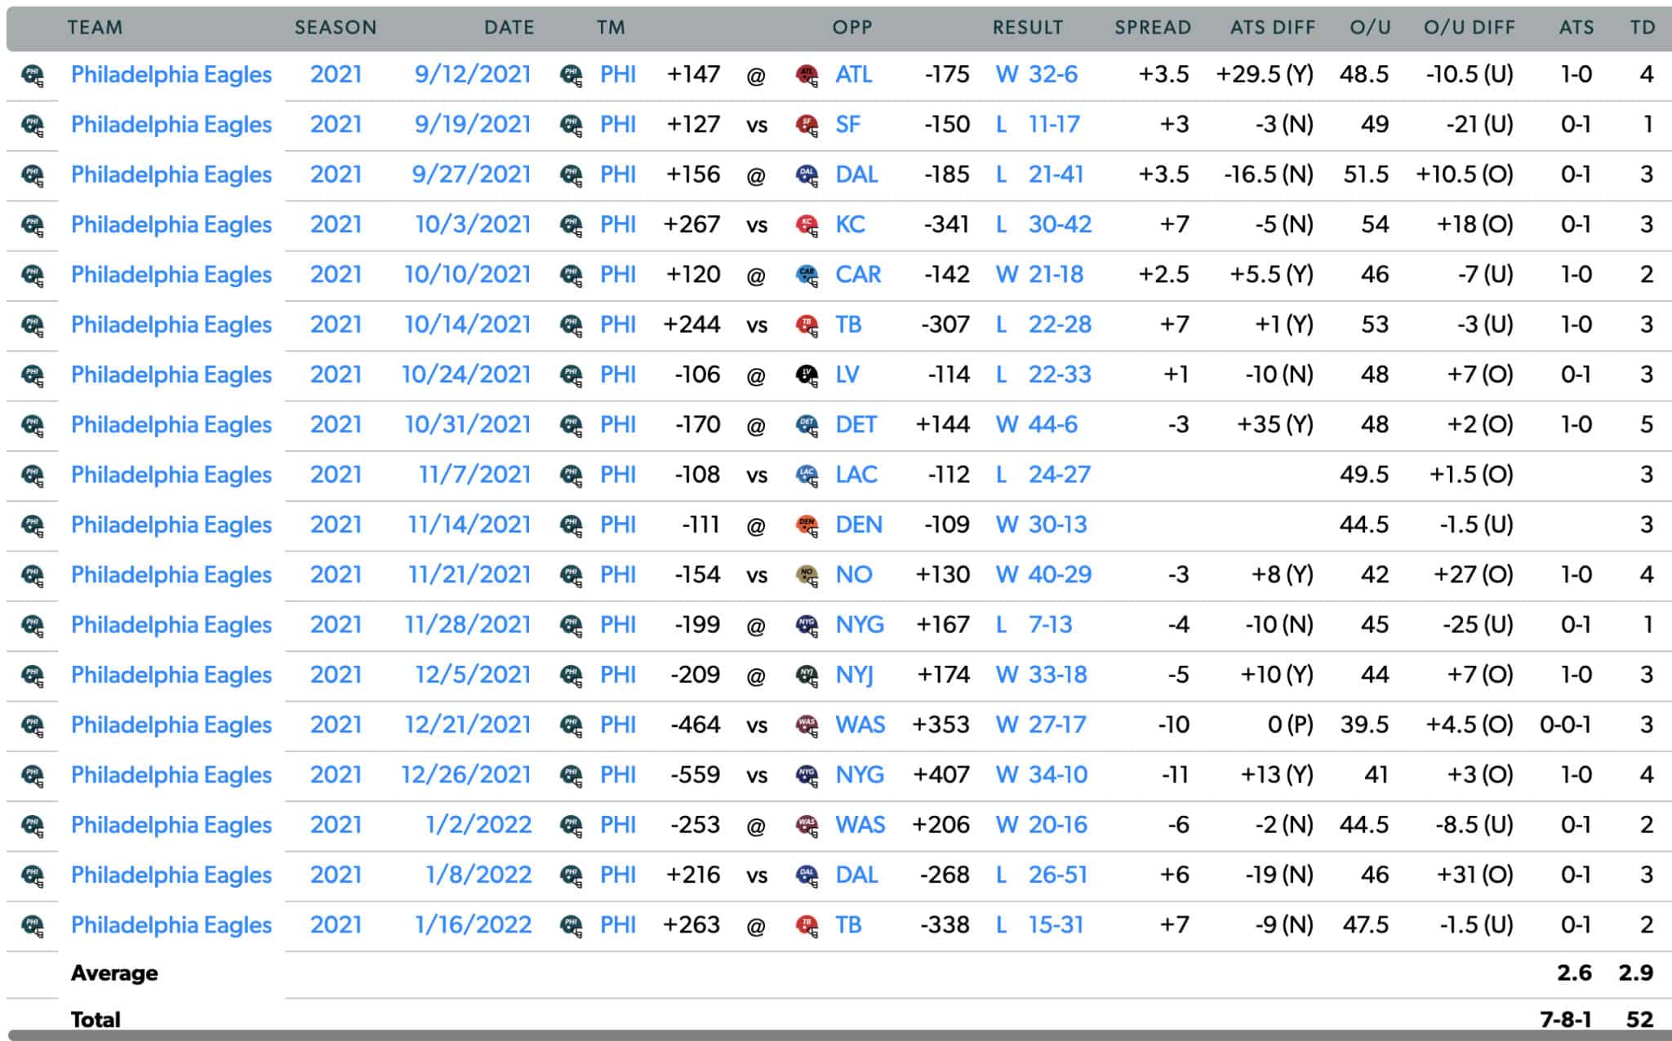Image resolution: width=1672 pixels, height=1041 pixels.
Task: Open the LV opponent link
Action: coord(847,374)
